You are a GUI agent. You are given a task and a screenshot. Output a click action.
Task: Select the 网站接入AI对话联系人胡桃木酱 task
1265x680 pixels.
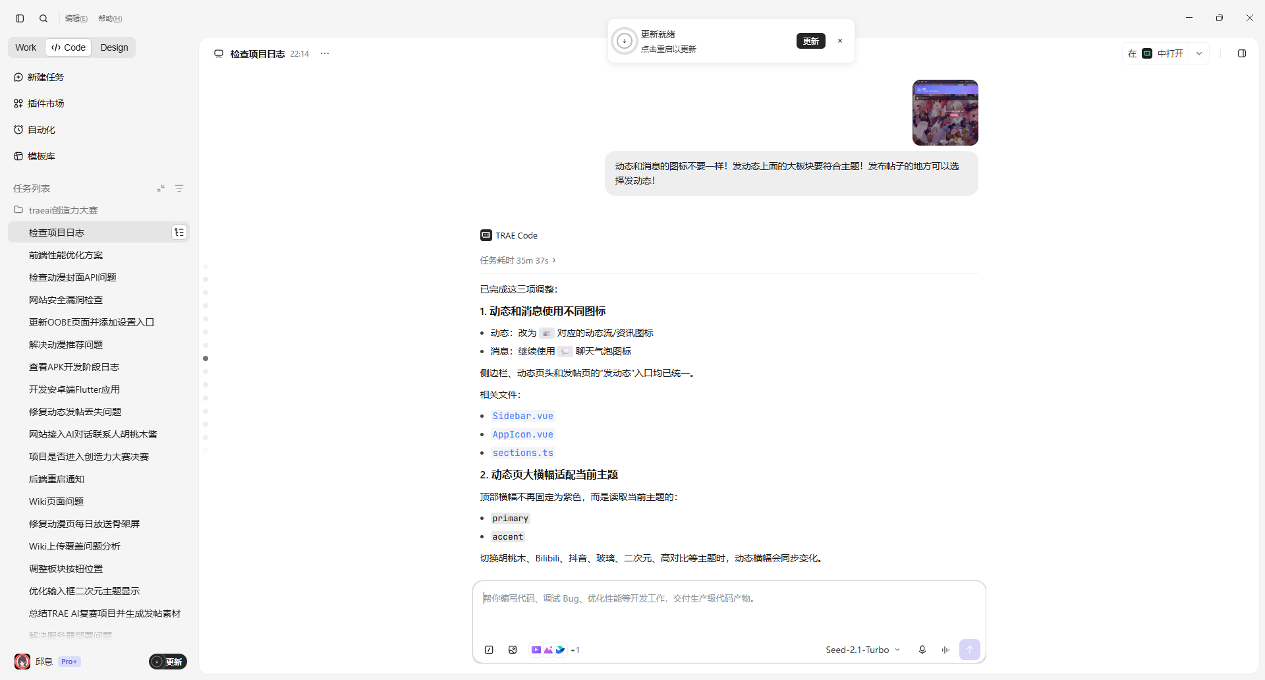(x=99, y=434)
